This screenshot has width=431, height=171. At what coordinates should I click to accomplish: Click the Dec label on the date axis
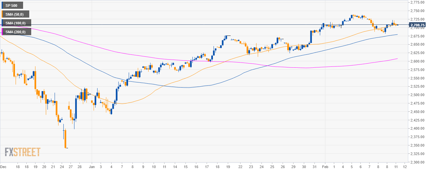tap(4, 166)
